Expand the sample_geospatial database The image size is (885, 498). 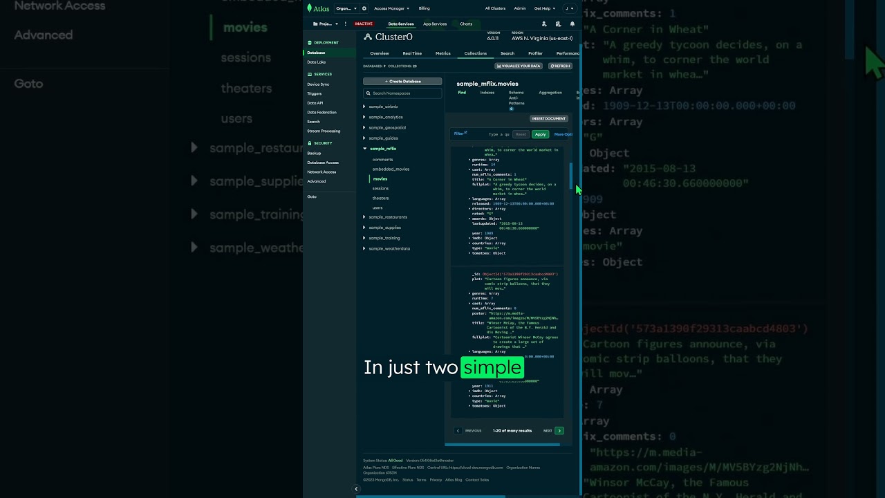[364, 127]
